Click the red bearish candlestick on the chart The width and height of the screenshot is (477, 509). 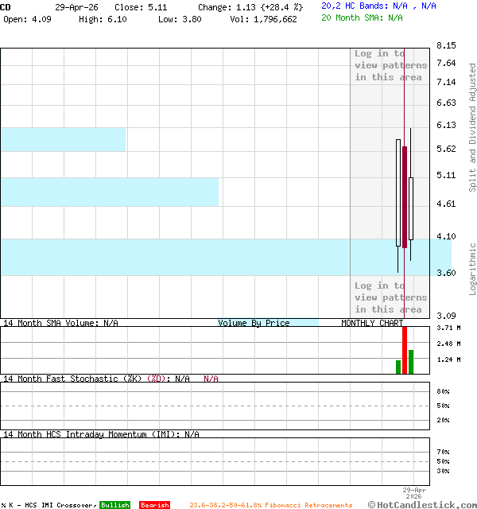[x=405, y=196]
